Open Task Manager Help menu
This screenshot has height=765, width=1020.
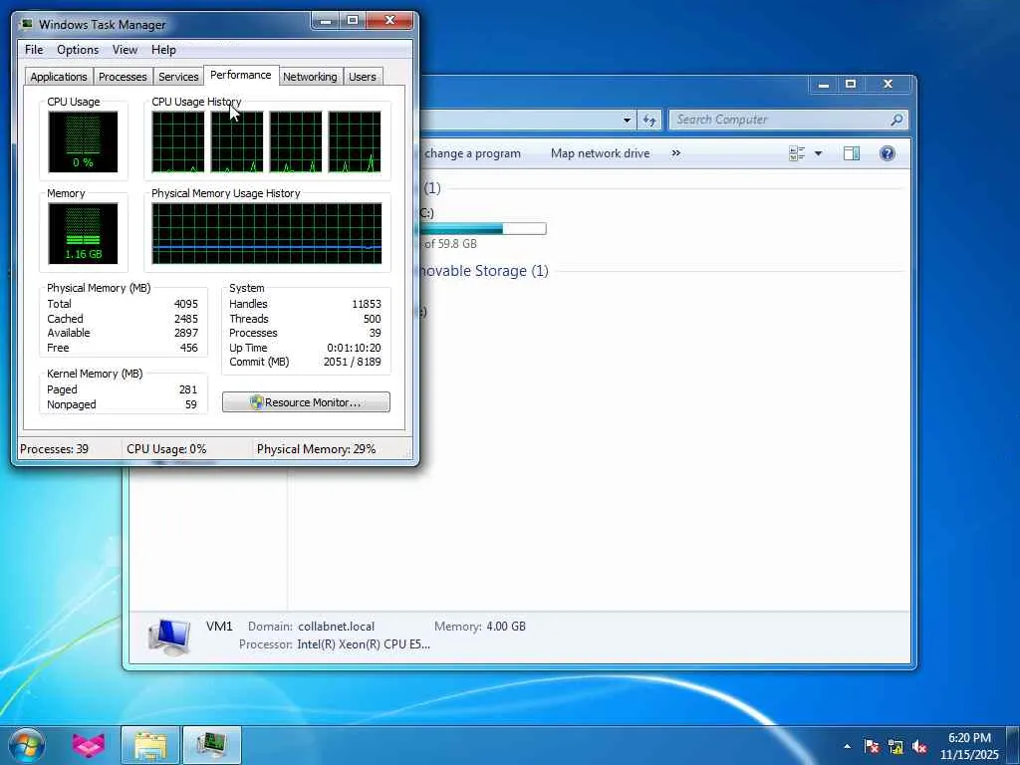pos(163,50)
